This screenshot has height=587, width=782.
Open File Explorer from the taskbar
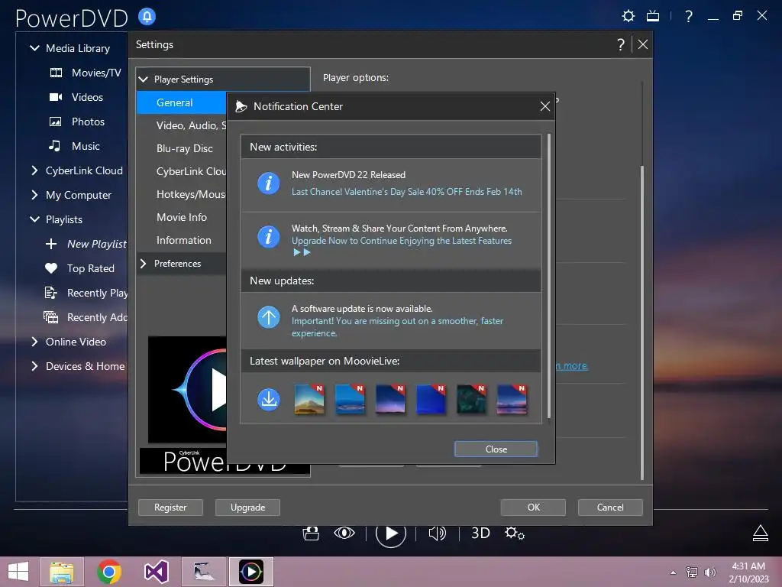[62, 572]
